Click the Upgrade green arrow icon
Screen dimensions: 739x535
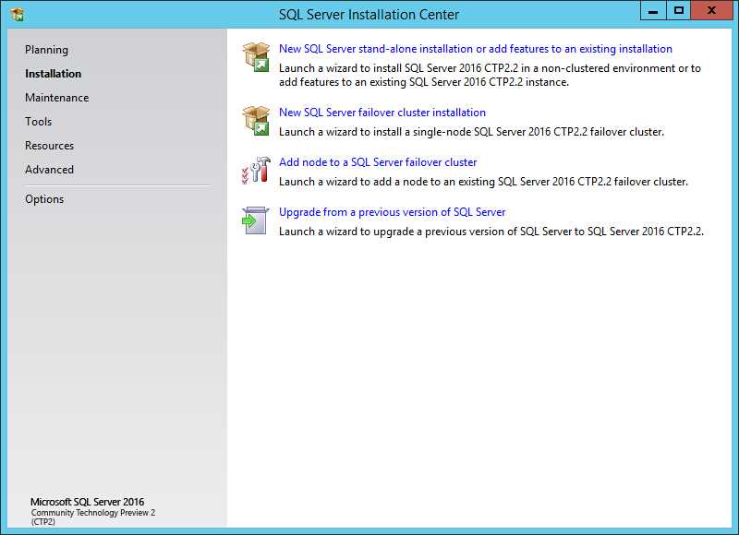click(x=256, y=220)
